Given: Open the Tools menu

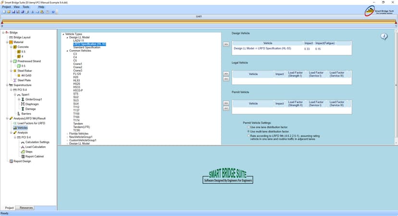Looking at the screenshot, I should pyautogui.click(x=25, y=7).
